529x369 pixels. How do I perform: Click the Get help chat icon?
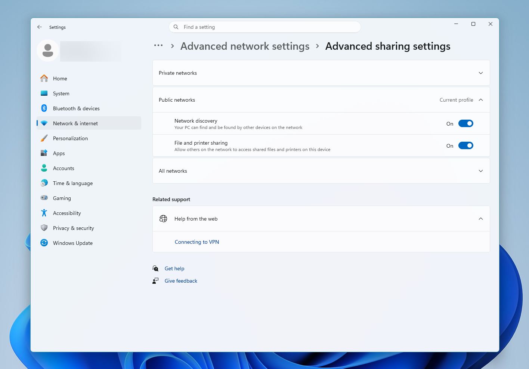click(155, 268)
